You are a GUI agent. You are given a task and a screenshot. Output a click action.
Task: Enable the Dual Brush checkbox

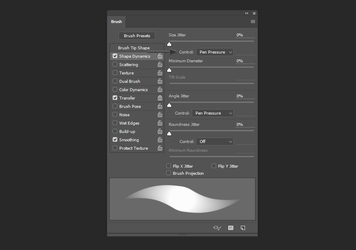click(115, 81)
